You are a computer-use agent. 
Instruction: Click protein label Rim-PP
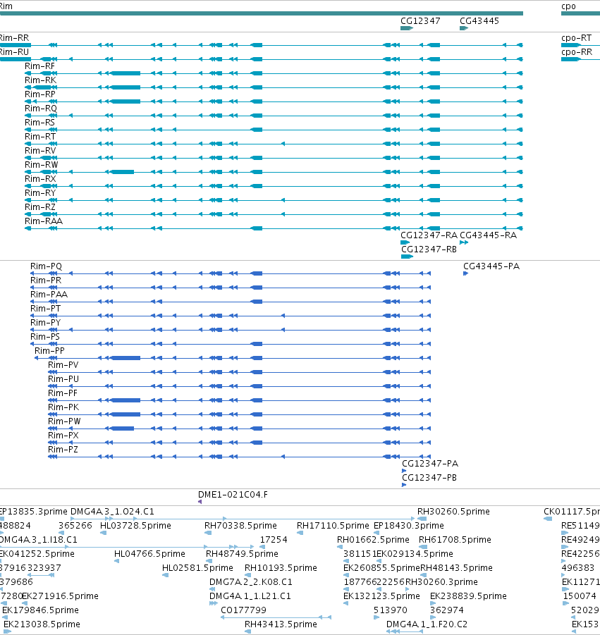pyautogui.click(x=49, y=351)
